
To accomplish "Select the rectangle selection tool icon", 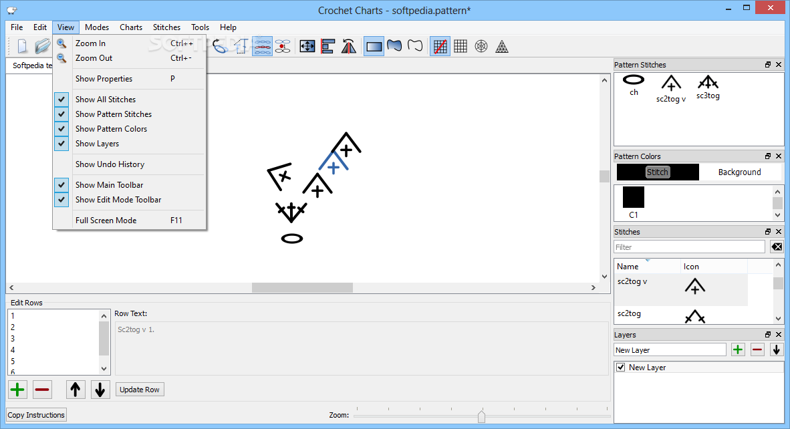I will [374, 46].
